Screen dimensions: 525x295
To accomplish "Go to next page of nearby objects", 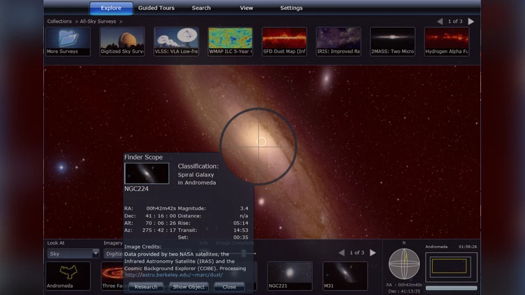I will coord(373,253).
